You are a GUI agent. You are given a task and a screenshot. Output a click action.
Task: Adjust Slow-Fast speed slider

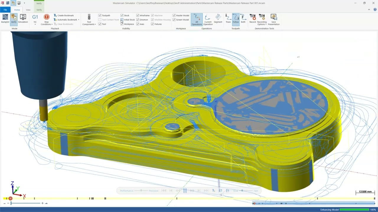pos(242,191)
